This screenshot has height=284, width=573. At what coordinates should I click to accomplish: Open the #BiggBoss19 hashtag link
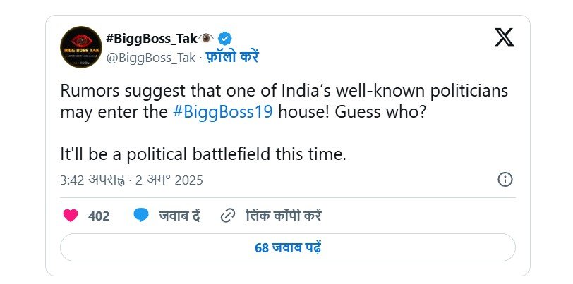[x=223, y=112]
